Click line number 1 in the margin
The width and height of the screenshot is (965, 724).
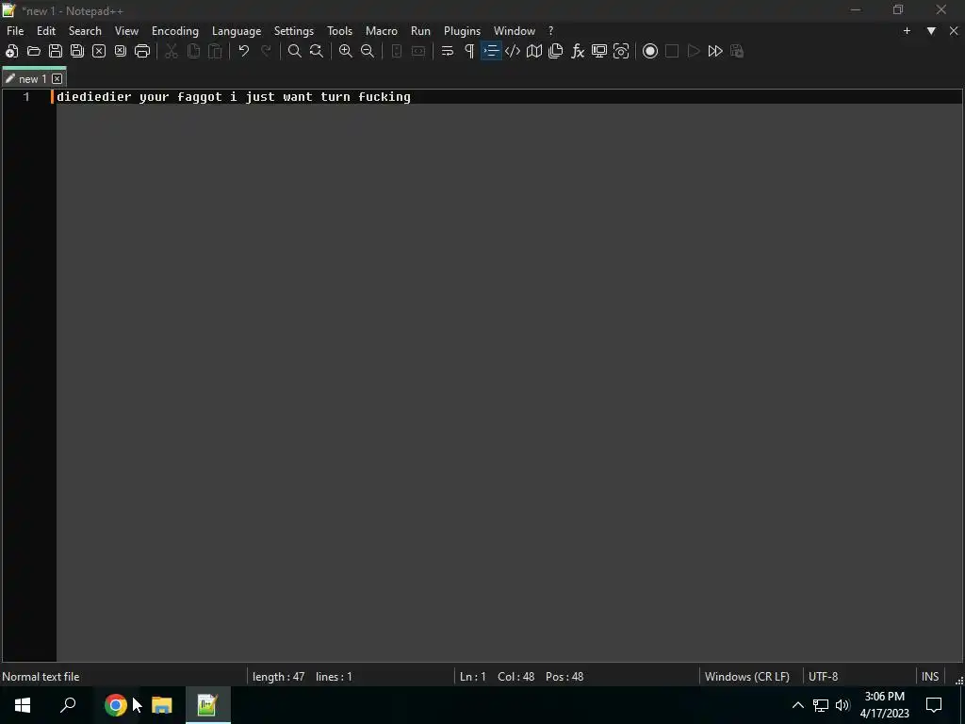point(26,97)
